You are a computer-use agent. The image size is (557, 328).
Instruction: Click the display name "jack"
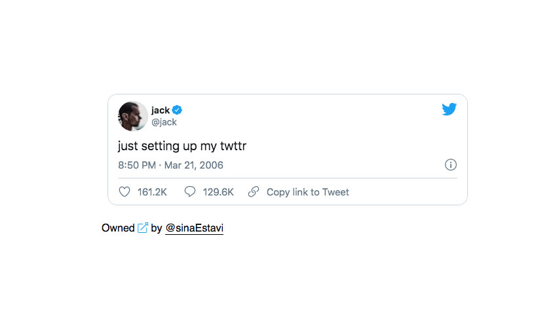[x=161, y=110]
